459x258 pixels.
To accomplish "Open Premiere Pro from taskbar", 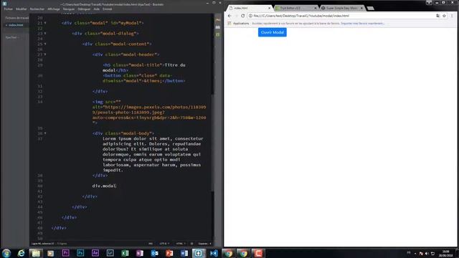I will [65, 253].
